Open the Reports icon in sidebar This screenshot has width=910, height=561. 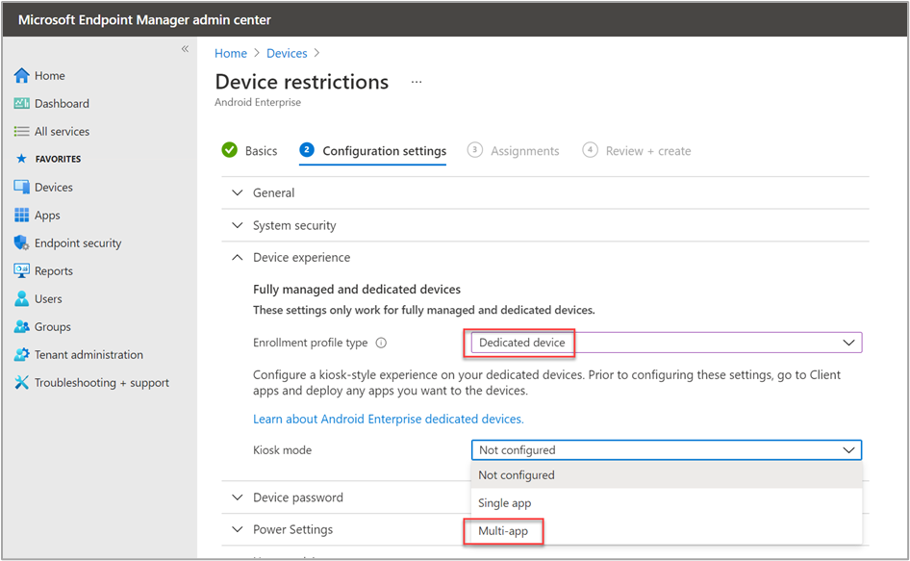[x=22, y=270]
